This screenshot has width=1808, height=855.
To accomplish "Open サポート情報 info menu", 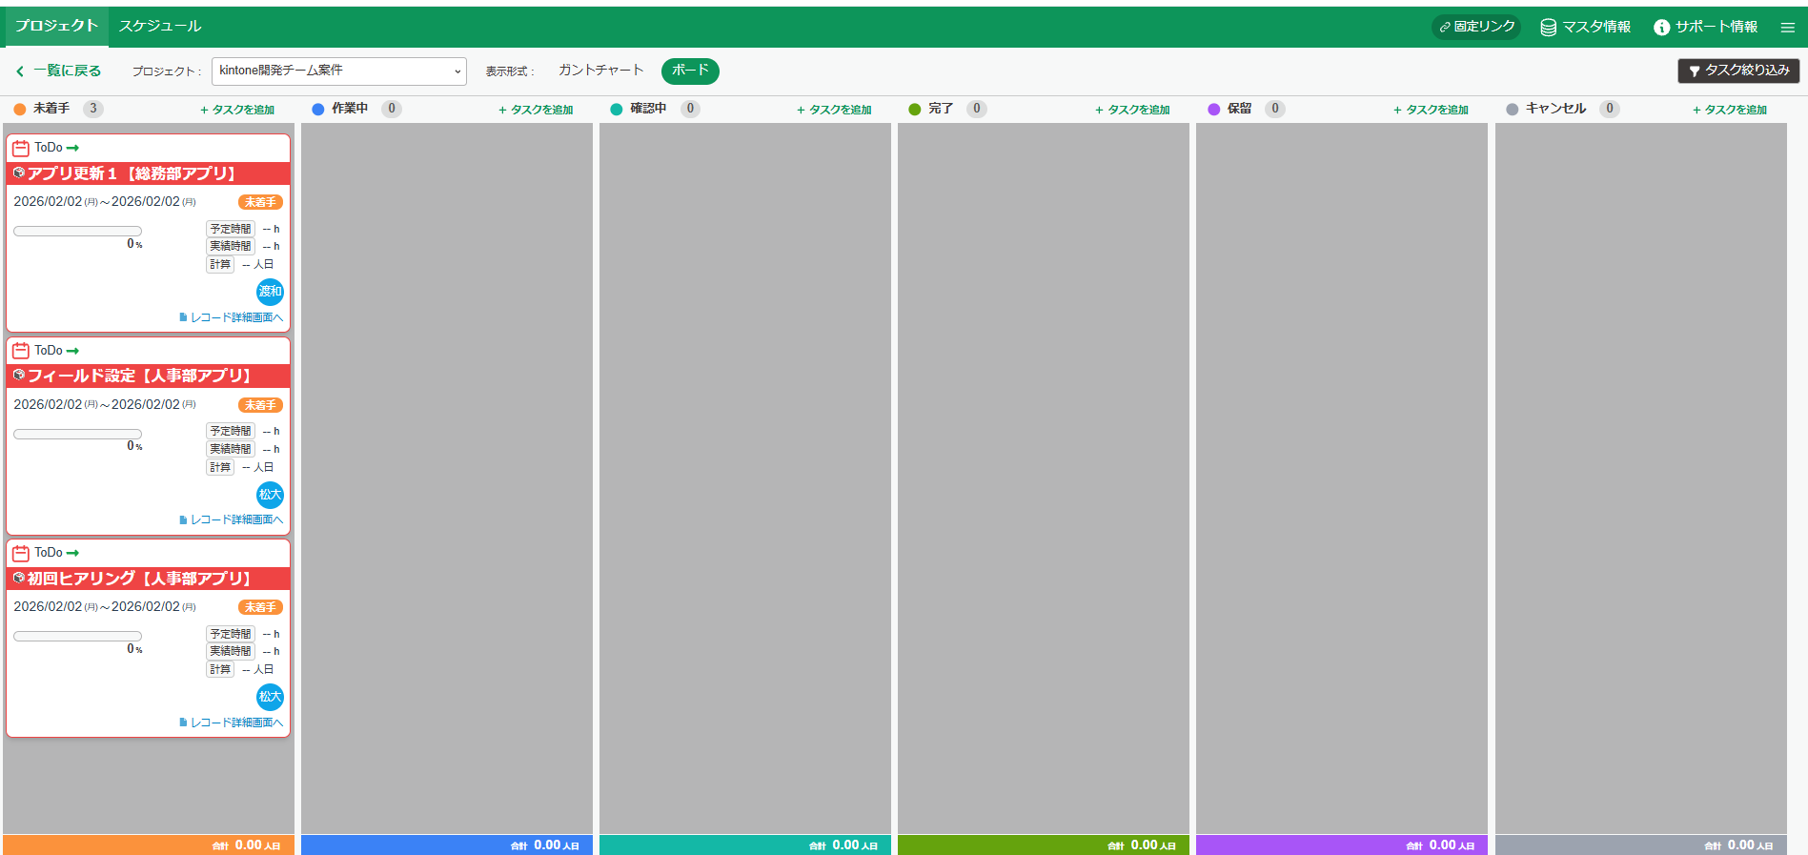I will [1705, 27].
